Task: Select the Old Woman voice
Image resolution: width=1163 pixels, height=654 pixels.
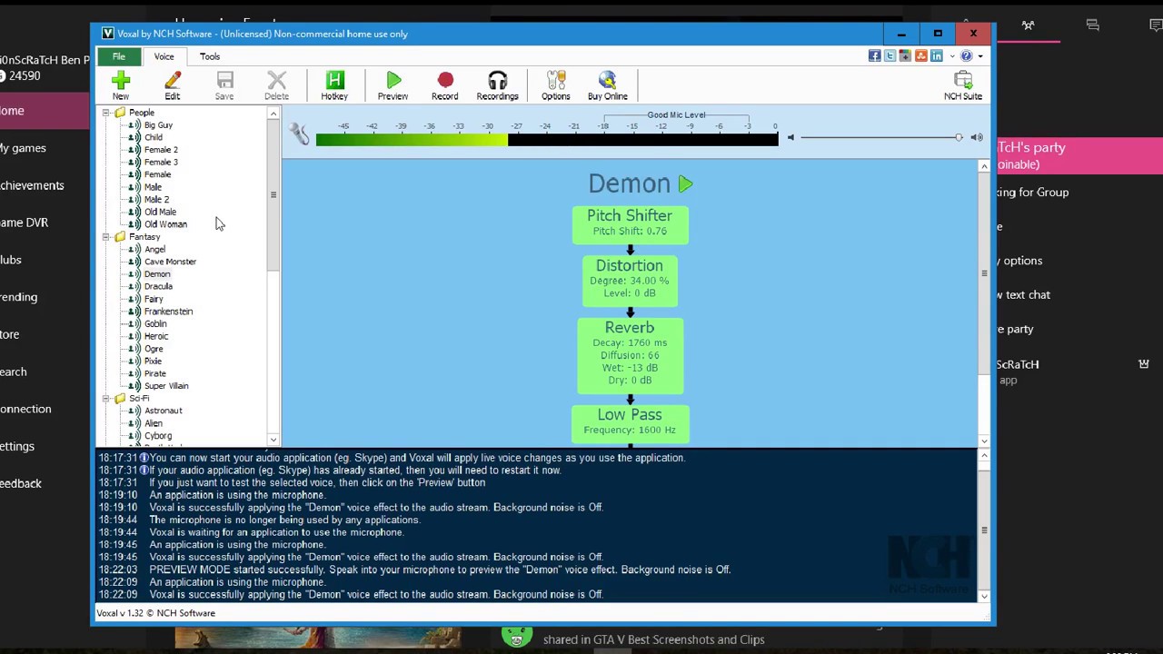Action: tap(165, 224)
